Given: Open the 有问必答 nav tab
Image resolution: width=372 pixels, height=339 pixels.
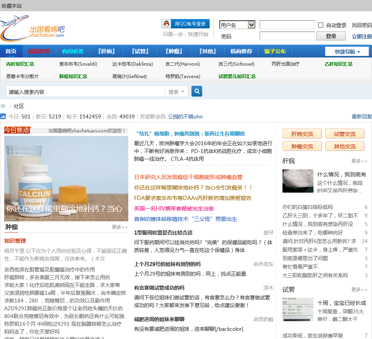Looking at the screenshot, I should pyautogui.click(x=72, y=51).
